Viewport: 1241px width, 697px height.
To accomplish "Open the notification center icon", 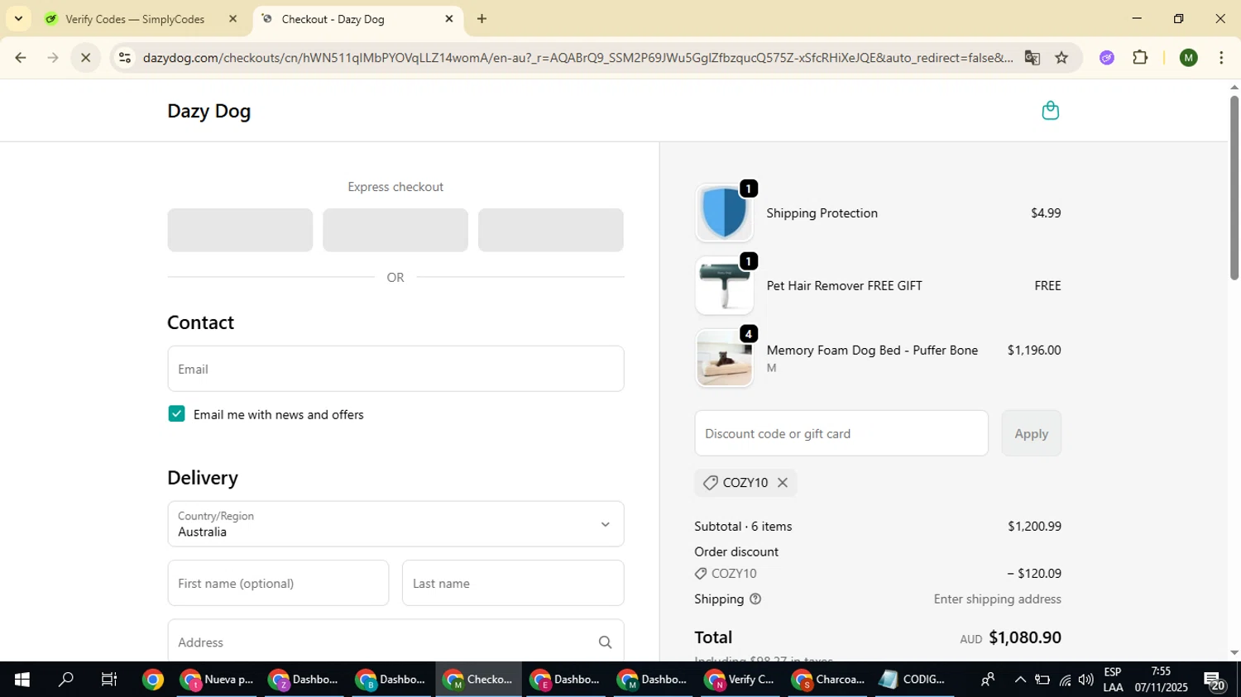I will click(1215, 680).
